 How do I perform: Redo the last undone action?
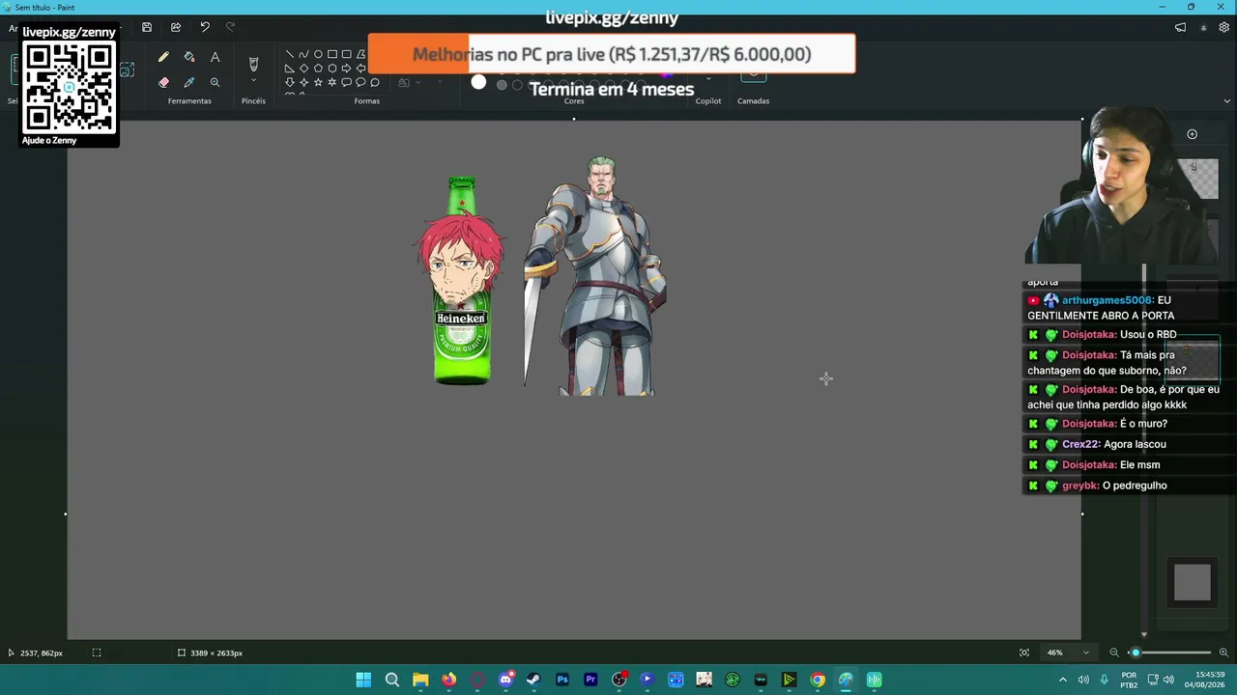click(x=230, y=27)
